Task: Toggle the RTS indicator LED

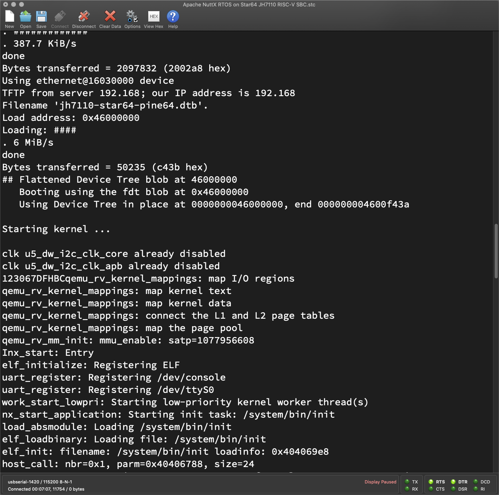Action: click(431, 482)
